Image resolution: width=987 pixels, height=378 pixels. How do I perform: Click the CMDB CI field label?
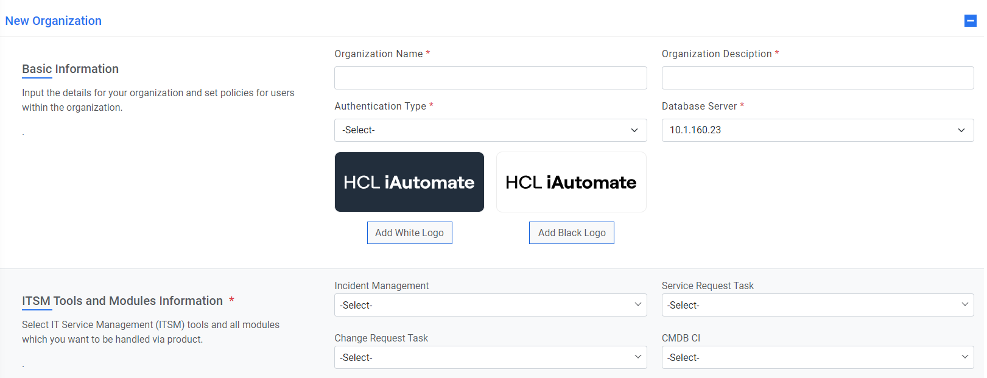pyautogui.click(x=681, y=338)
